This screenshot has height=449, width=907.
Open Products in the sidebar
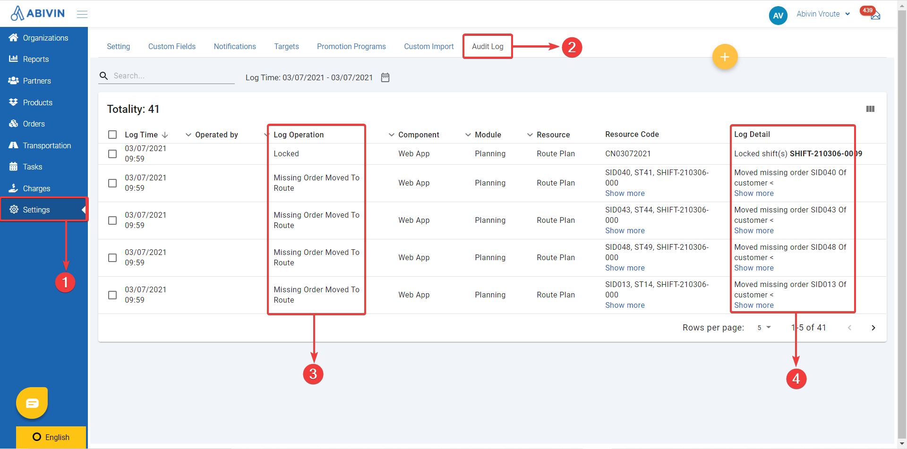coord(44,102)
